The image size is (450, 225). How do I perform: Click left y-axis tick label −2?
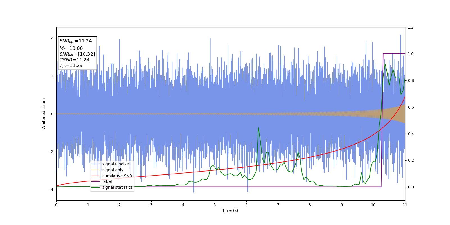51,152
